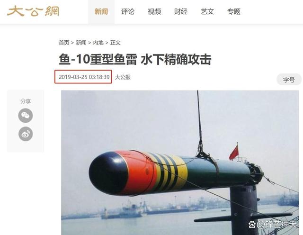303x235 pixels.
Task: Click the 正文 breadcrumb item
Action: (x=116, y=43)
